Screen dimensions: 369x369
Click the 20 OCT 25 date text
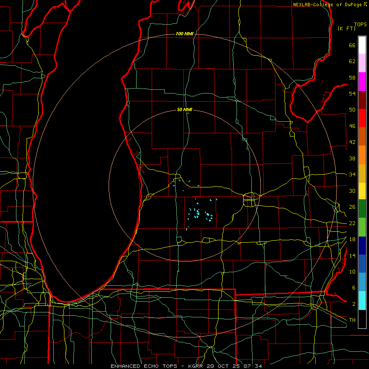click(x=223, y=366)
